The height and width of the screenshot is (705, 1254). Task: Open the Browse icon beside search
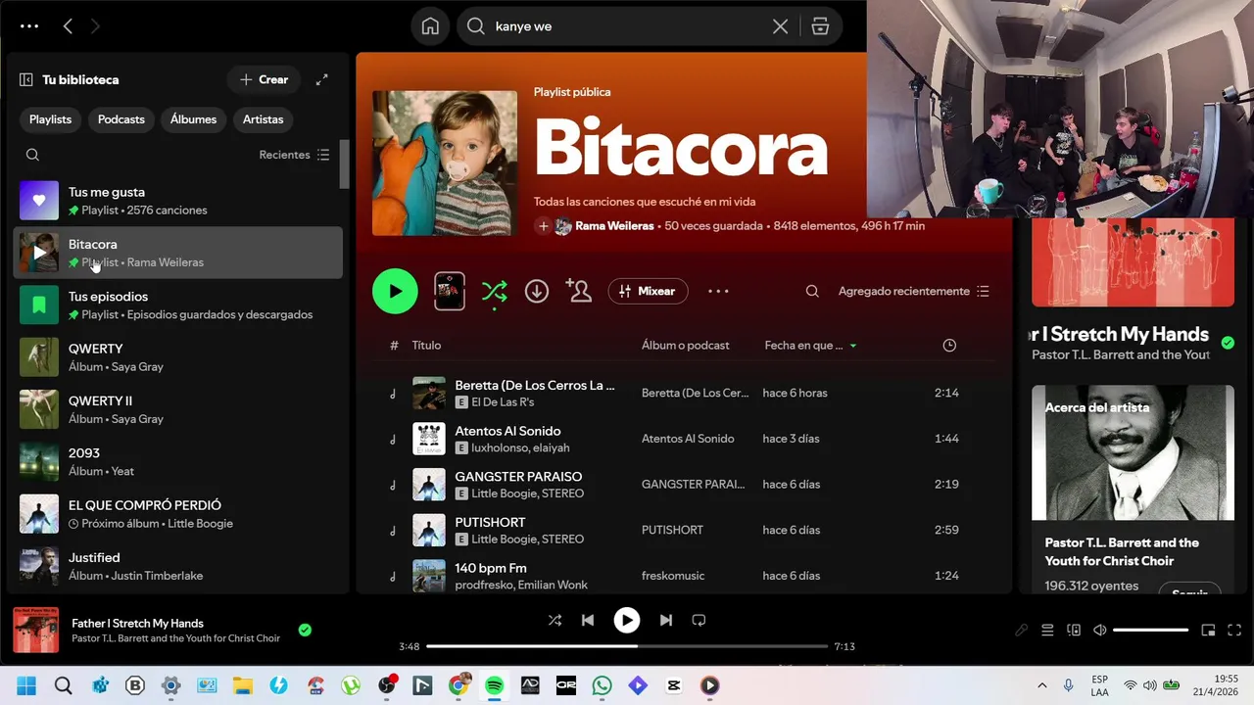point(820,26)
